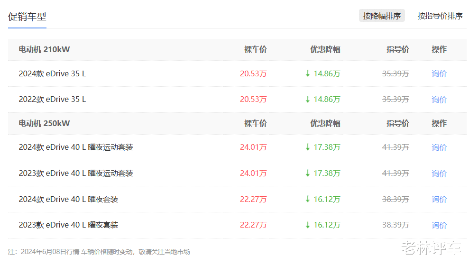The width and height of the screenshot is (469, 265).
Task: Select 2022款 eDrive 35 L model name
Action: coord(52,99)
